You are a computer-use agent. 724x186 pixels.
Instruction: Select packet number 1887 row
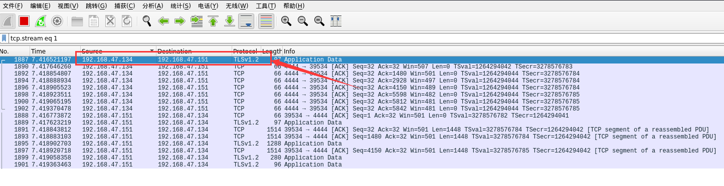coord(362,59)
